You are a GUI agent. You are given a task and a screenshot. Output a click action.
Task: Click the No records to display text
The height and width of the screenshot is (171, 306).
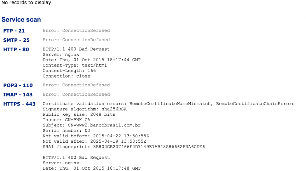[27, 3]
